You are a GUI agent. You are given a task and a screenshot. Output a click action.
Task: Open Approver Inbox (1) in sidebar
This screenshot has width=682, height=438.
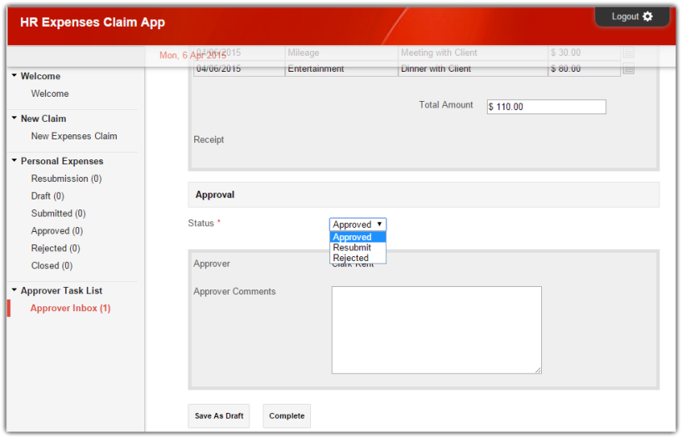[70, 309]
